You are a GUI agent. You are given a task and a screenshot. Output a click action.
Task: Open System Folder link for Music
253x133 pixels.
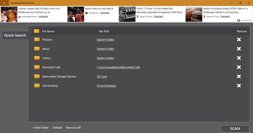click(106, 49)
